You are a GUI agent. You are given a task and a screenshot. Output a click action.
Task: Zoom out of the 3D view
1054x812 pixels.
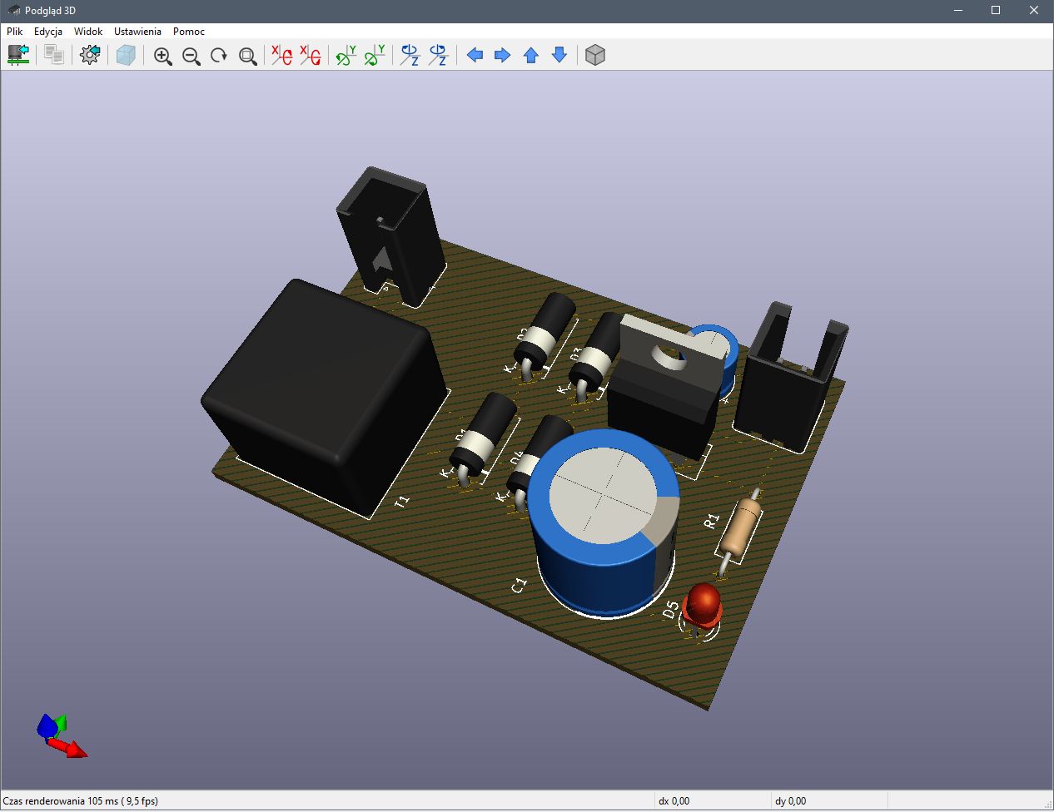click(x=191, y=56)
